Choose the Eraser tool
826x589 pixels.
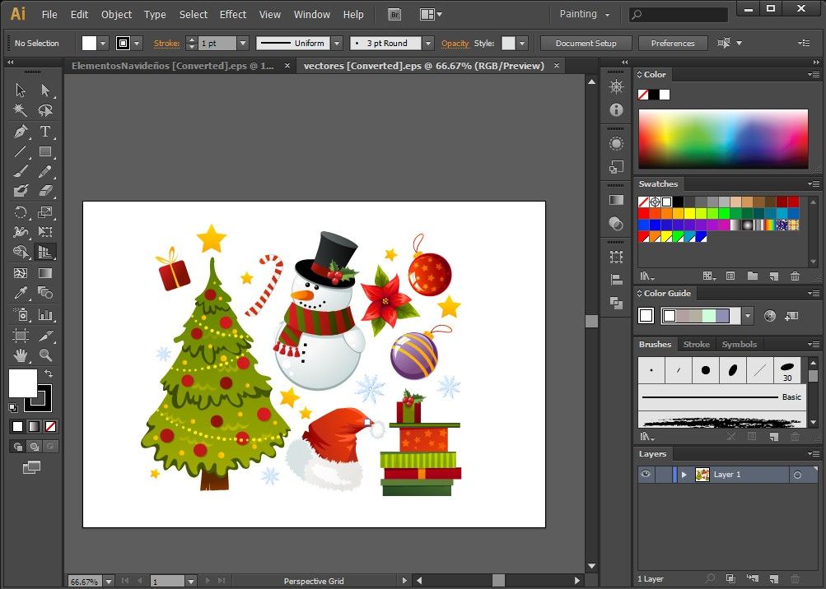click(x=45, y=191)
